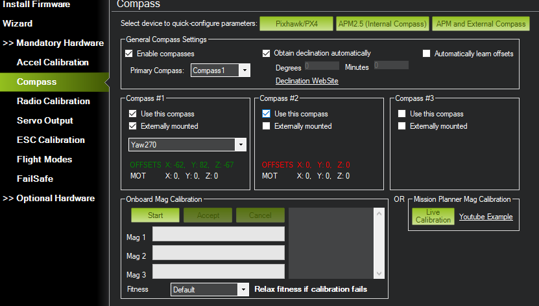Open the Primary Compass dropdown

(221, 71)
